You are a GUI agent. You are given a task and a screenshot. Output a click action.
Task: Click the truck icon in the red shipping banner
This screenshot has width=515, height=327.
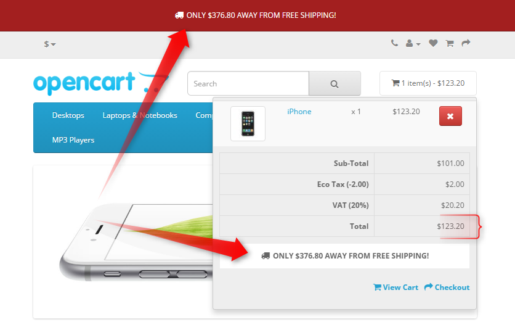point(179,15)
